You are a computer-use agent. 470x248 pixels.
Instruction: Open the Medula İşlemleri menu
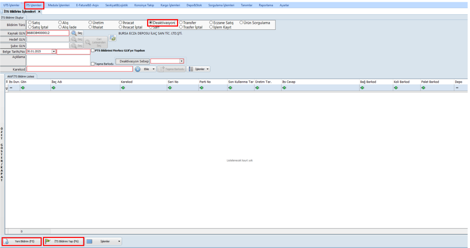pos(59,5)
